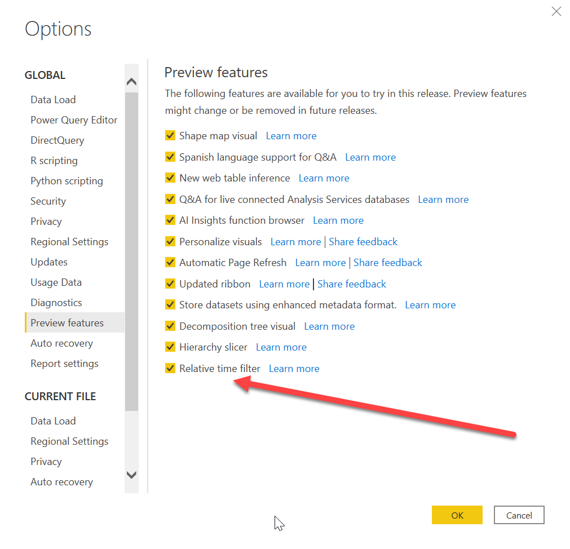Open Learn more for Automatic Page Refresh
This screenshot has width=570, height=549.
[320, 263]
